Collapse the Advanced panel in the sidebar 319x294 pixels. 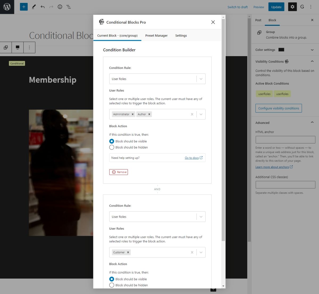point(312,122)
